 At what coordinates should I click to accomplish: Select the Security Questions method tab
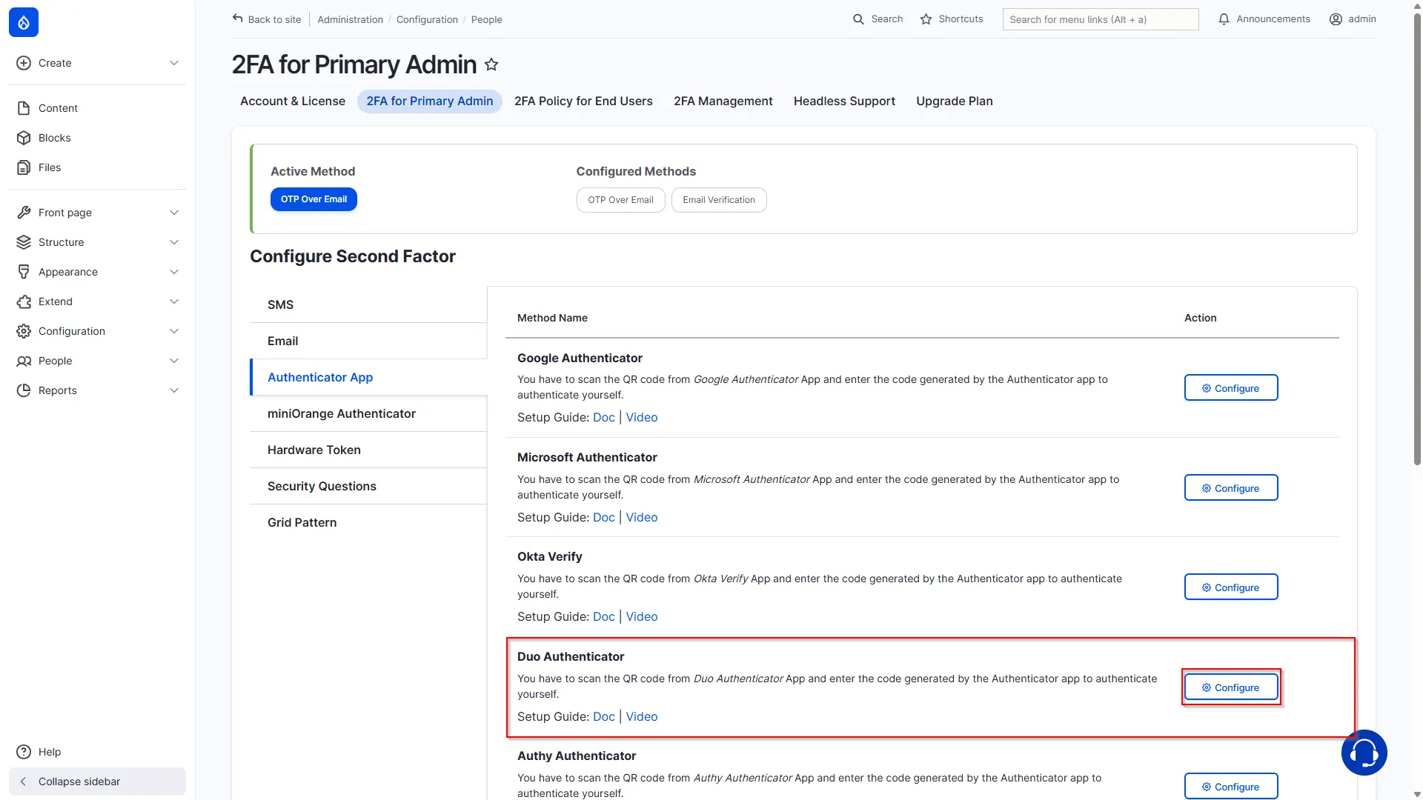pos(368,486)
